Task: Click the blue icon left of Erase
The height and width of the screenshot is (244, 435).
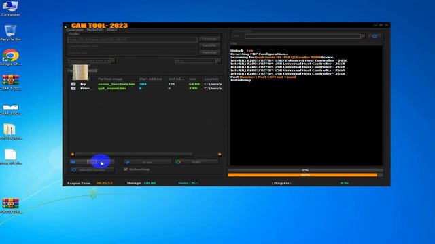Action: click(x=73, y=162)
